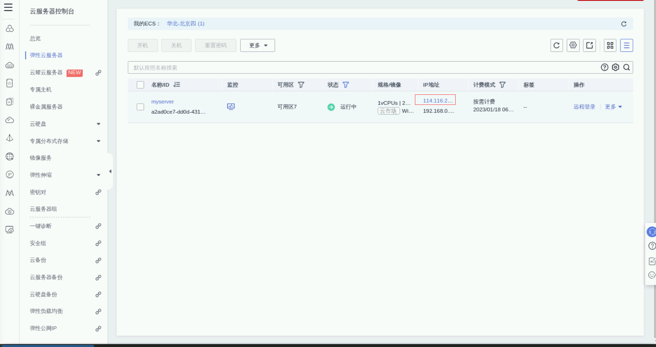Open 专属主机 in the sidebar
Screen dimensions: 656x347
[x=41, y=90]
